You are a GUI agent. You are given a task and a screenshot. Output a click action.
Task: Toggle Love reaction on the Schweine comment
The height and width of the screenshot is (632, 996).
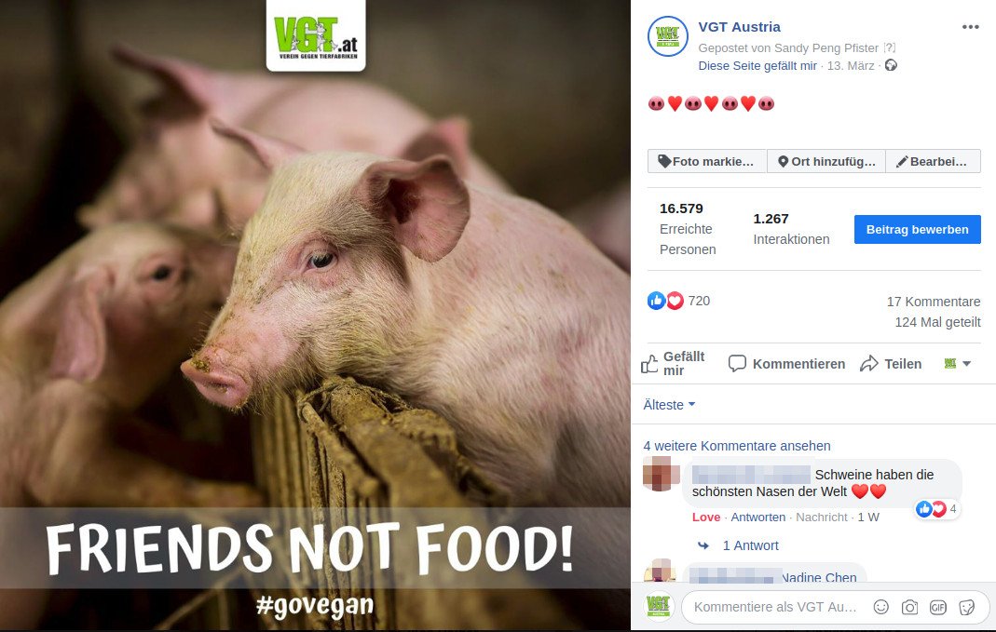pyautogui.click(x=705, y=518)
